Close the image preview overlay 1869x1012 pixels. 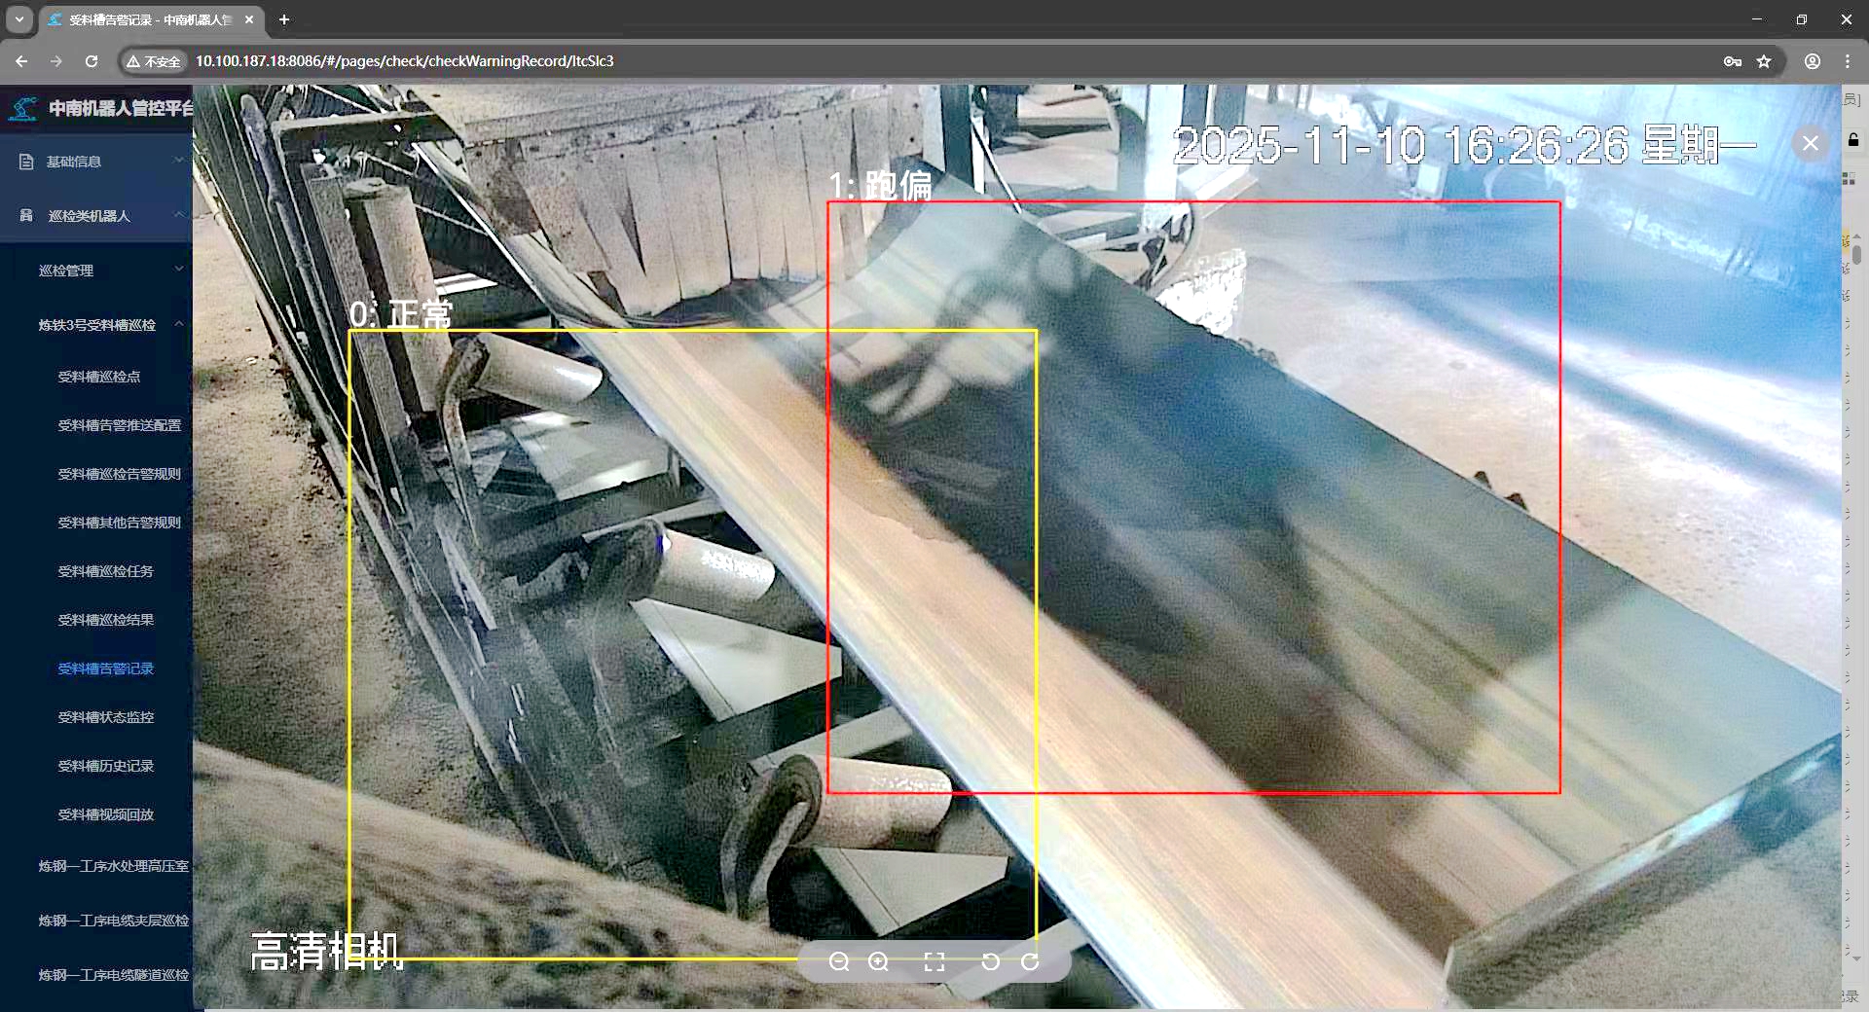(1810, 144)
